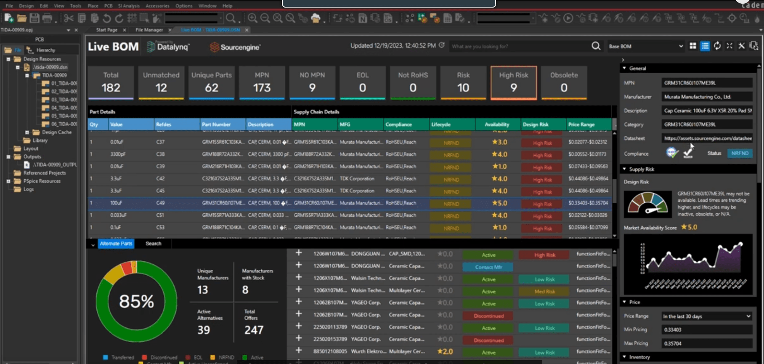Switch to the alternates Search tab
This screenshot has width=764, height=364.
(153, 244)
